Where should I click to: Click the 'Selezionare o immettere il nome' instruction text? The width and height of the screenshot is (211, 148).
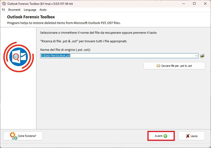99,33
